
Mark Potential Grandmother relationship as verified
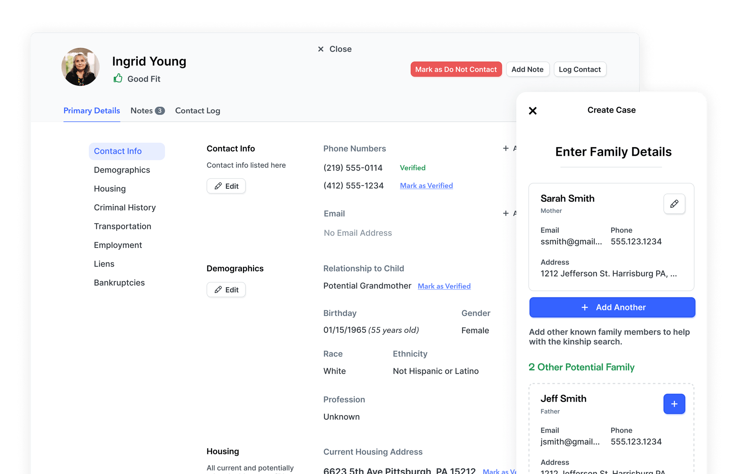tap(444, 286)
